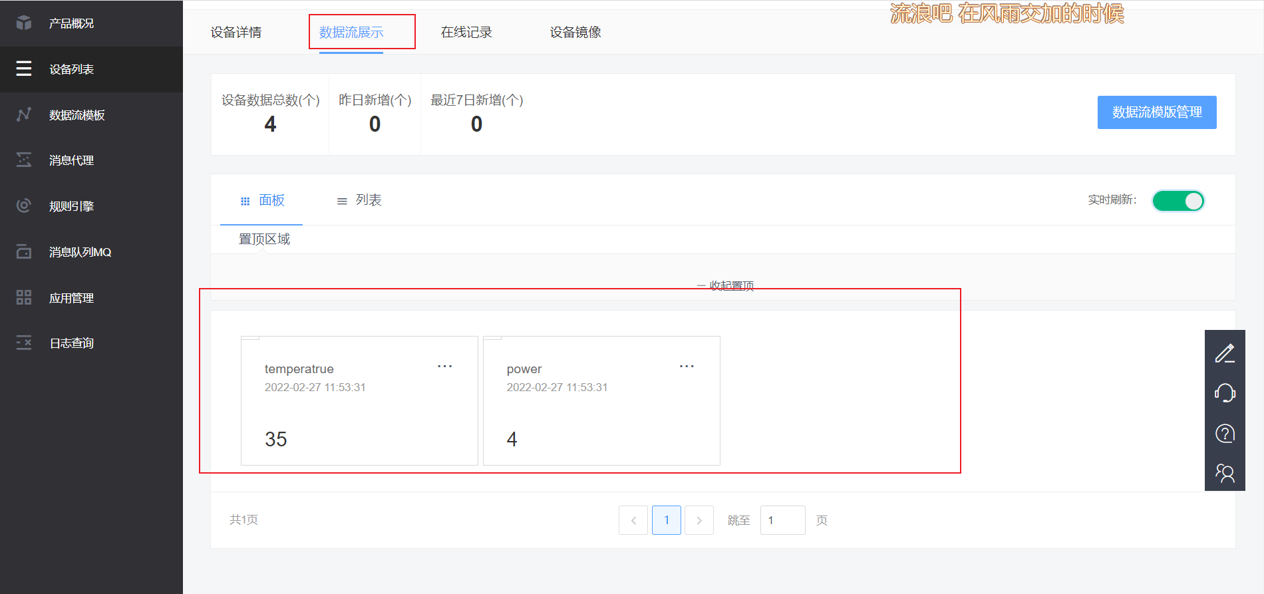Open 数据流模版管理 button
Image resolution: width=1264 pixels, height=594 pixels.
click(x=1157, y=112)
